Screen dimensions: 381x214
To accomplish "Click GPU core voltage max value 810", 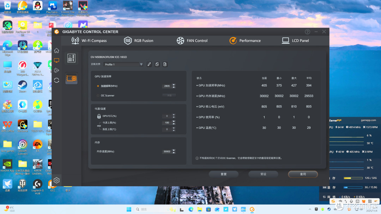I will click(294, 107).
